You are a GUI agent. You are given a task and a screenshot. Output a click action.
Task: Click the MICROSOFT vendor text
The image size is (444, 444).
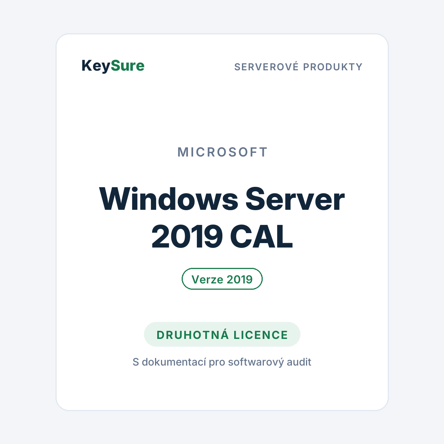click(222, 152)
